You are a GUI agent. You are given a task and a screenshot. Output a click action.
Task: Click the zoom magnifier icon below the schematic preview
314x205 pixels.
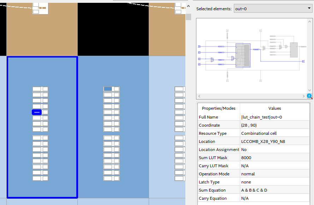pos(309,96)
